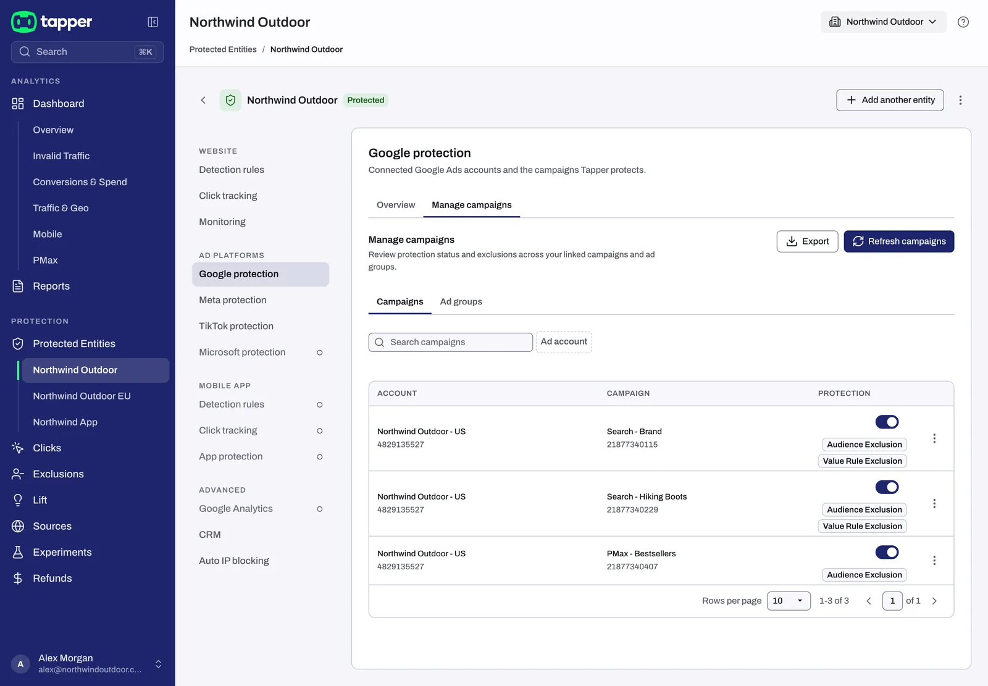Image resolution: width=988 pixels, height=686 pixels.
Task: Click the Lift lightbulb icon
Action: [x=18, y=500]
